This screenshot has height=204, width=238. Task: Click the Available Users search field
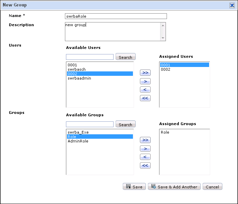90,57
